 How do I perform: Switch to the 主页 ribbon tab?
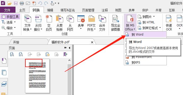pyautogui.click(x=22, y=10)
